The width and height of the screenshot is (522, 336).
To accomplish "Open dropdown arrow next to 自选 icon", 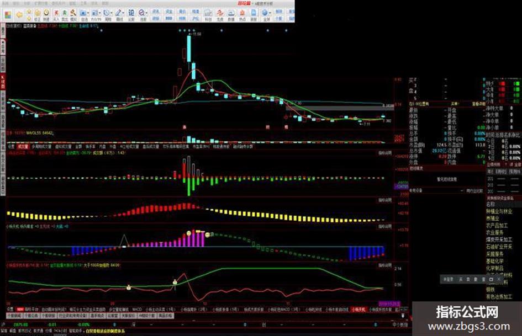I will [x=88, y=13].
